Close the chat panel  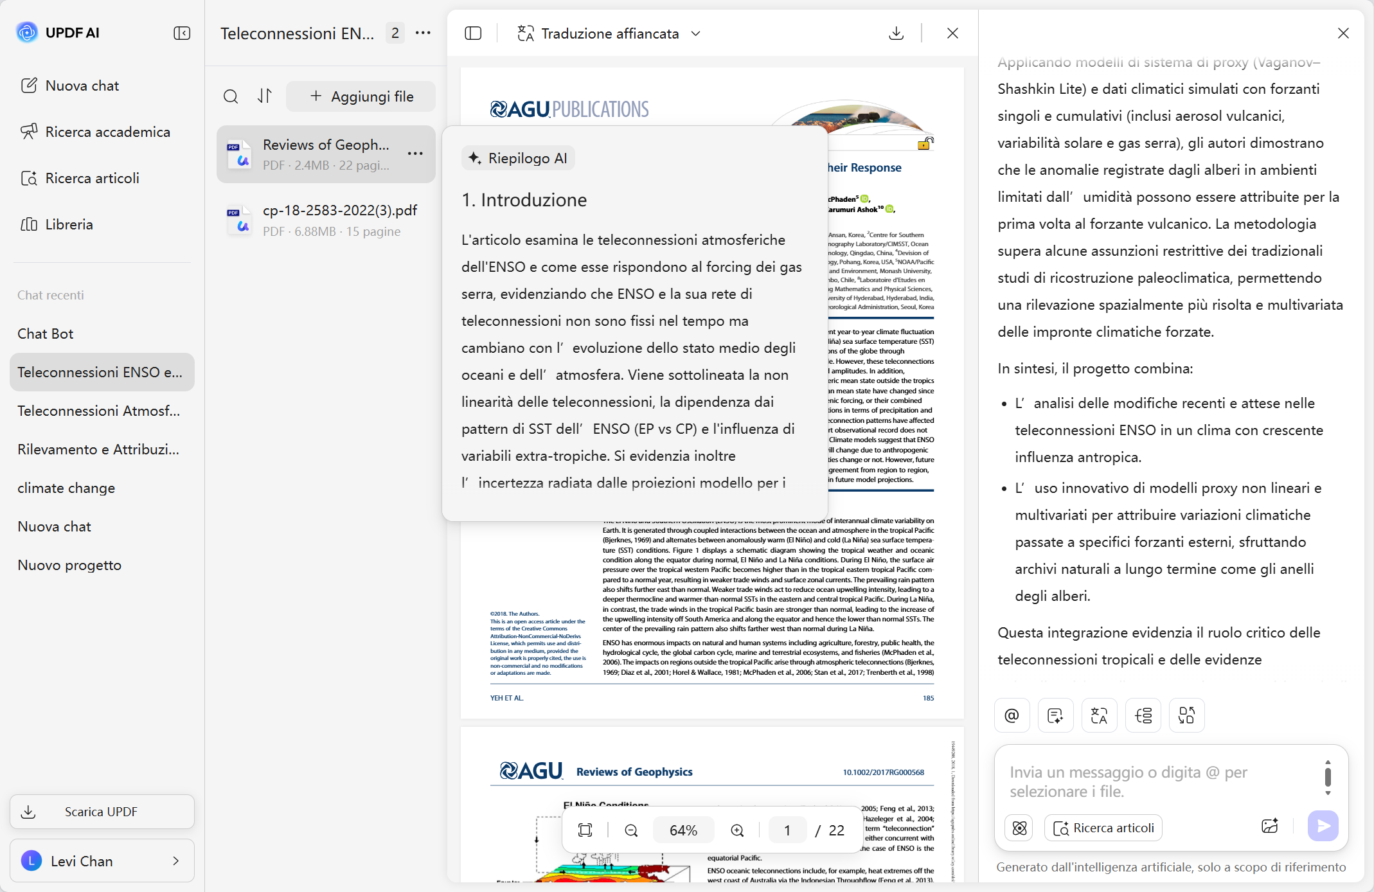coord(1343,33)
